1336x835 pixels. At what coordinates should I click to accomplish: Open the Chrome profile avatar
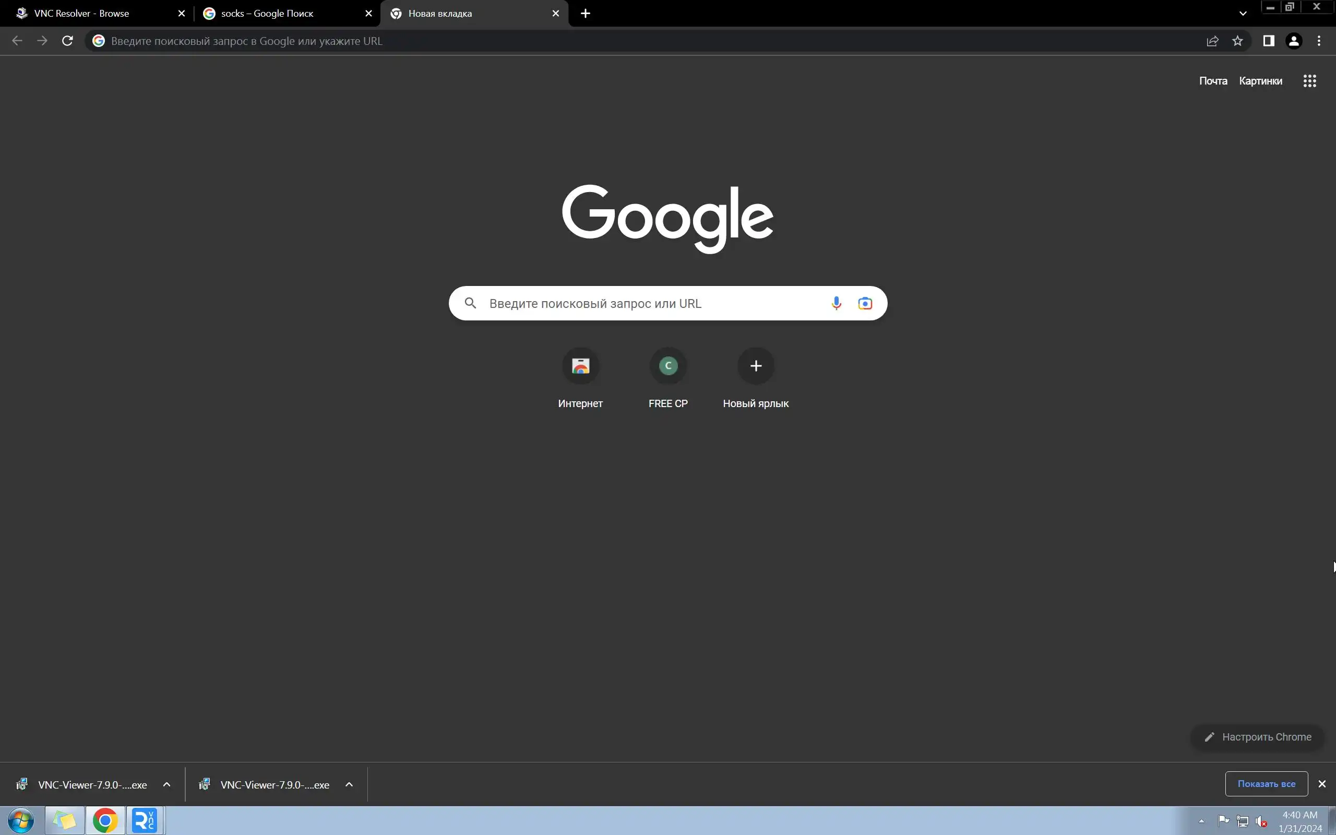(x=1294, y=41)
